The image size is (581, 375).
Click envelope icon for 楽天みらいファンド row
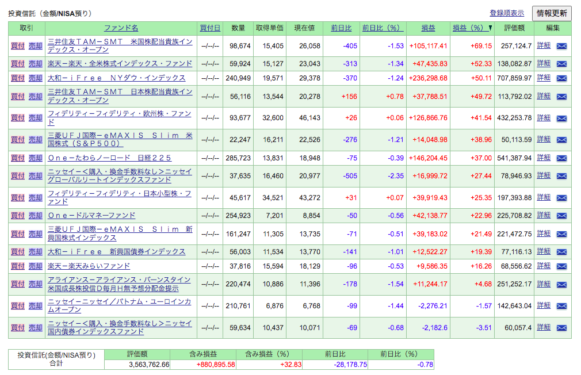[x=562, y=266]
